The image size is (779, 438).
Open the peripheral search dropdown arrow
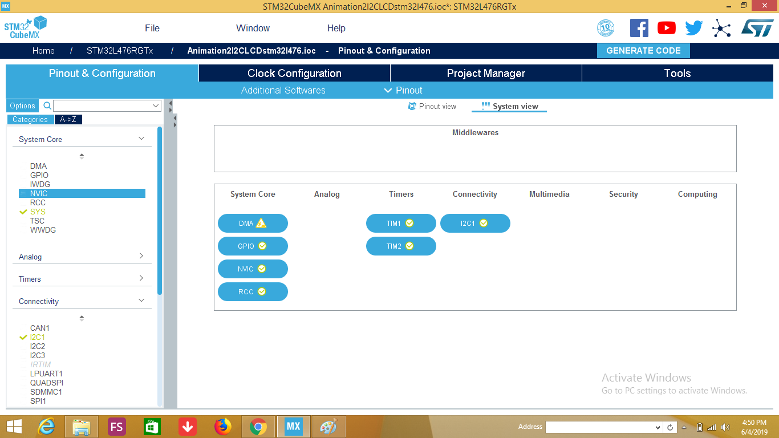[x=156, y=106]
